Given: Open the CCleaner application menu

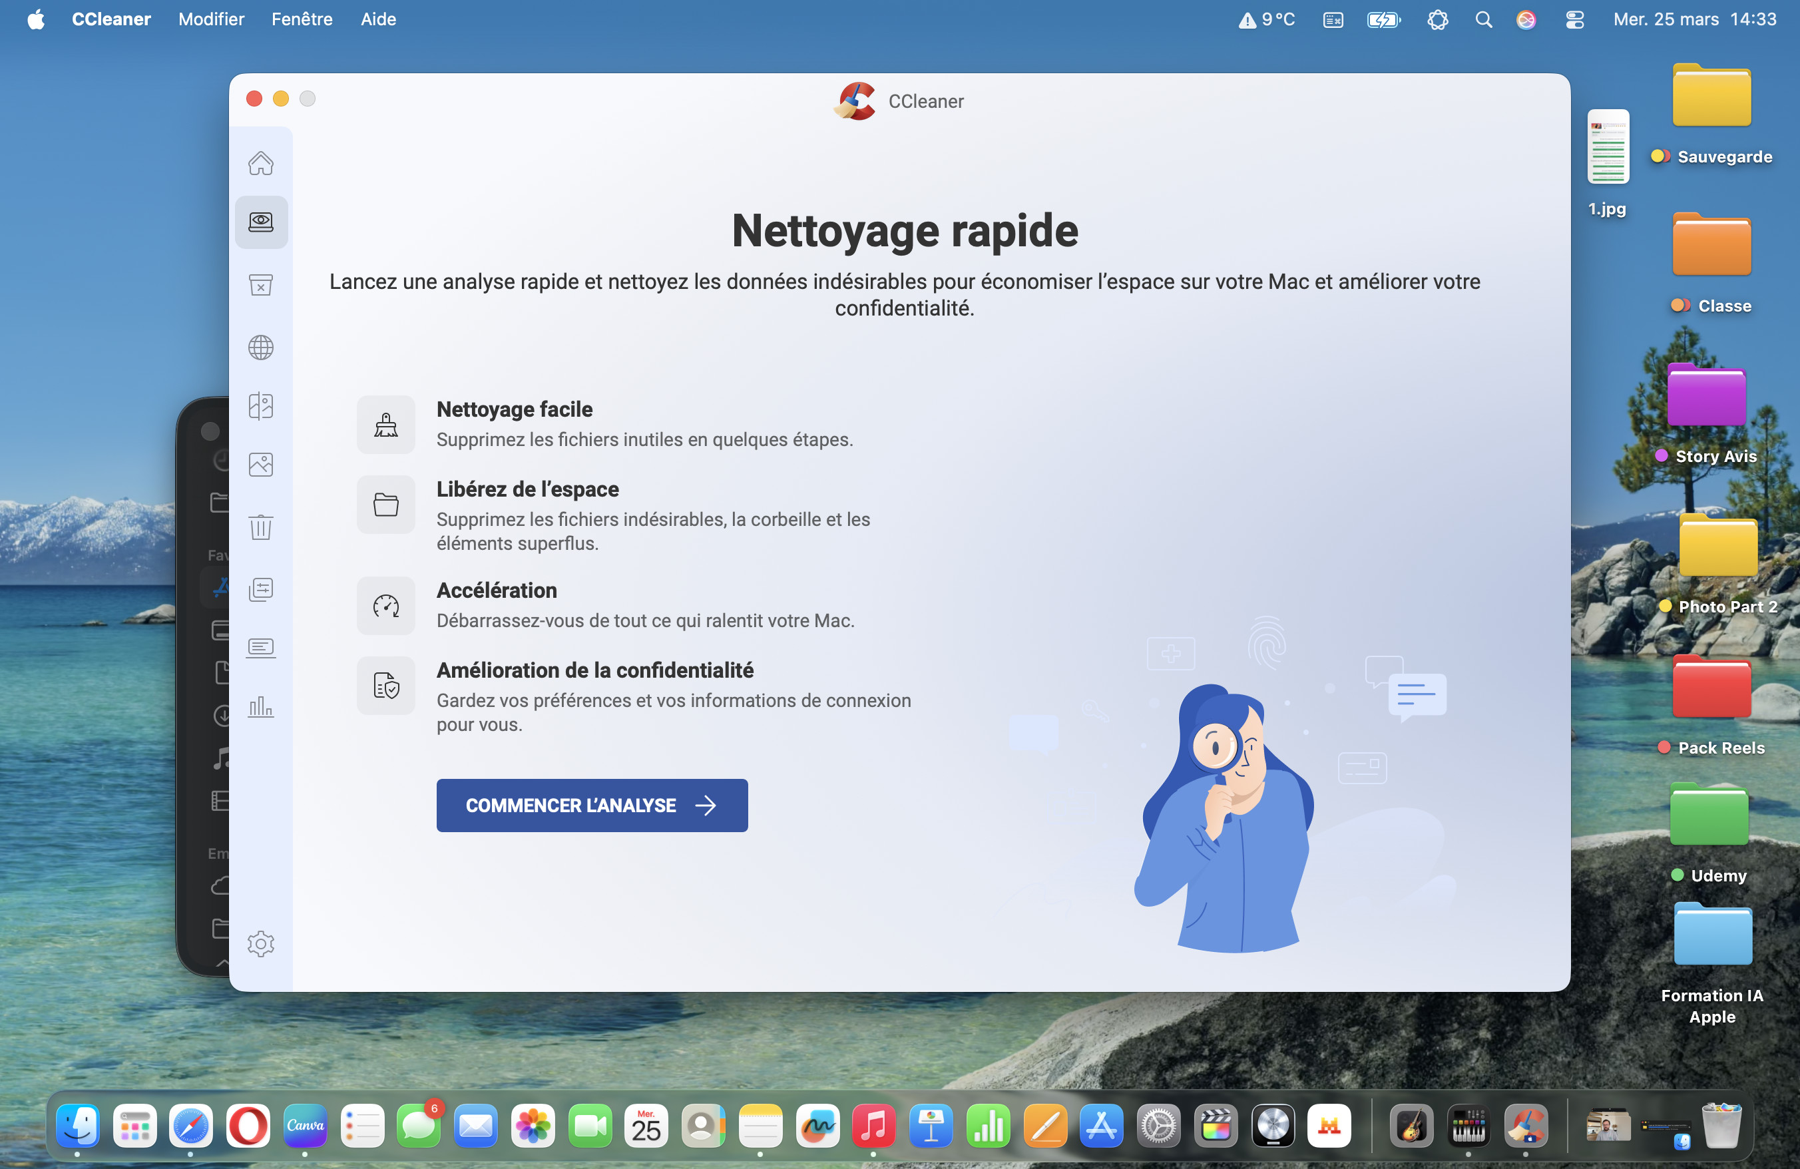Looking at the screenshot, I should tap(111, 19).
